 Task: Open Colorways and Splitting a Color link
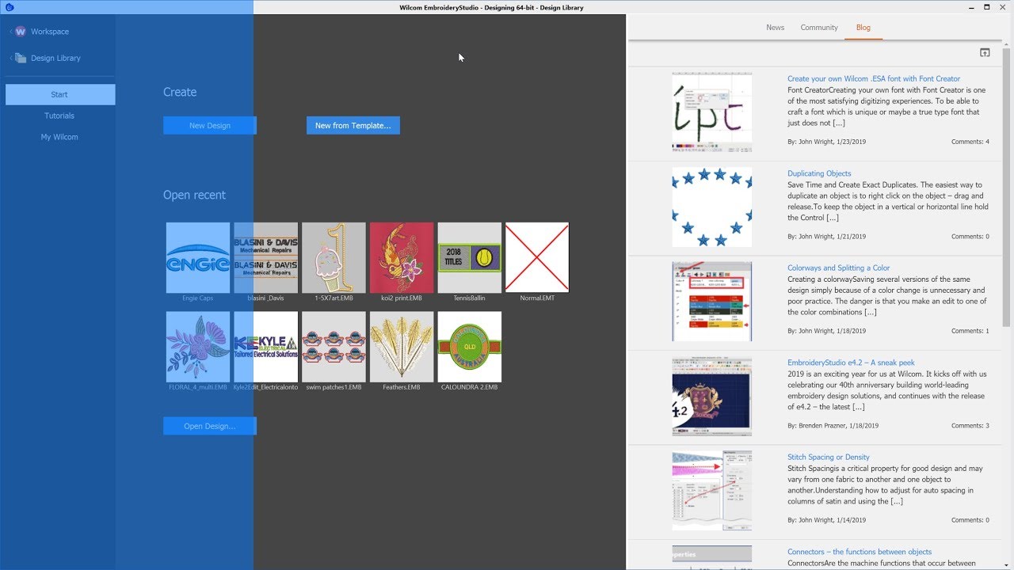click(x=837, y=268)
